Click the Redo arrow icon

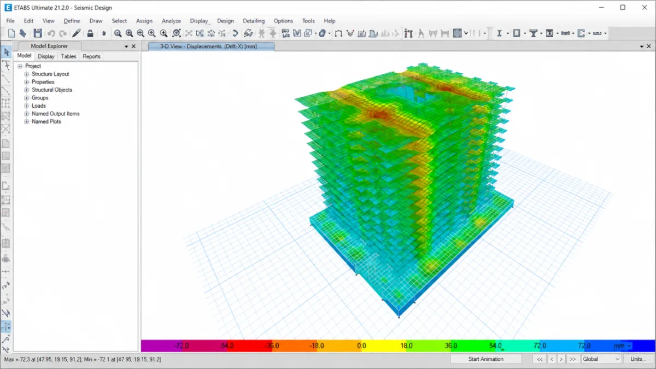63,33
